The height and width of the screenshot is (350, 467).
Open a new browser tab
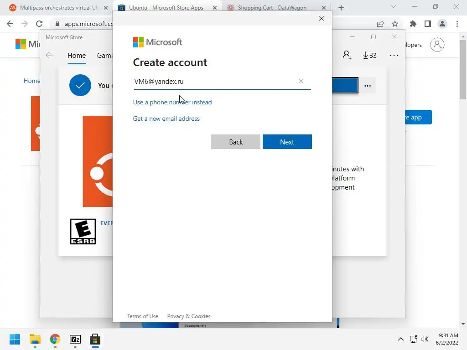tap(341, 8)
